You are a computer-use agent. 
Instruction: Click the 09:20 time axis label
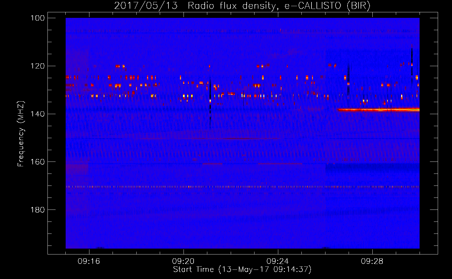pos(183,261)
